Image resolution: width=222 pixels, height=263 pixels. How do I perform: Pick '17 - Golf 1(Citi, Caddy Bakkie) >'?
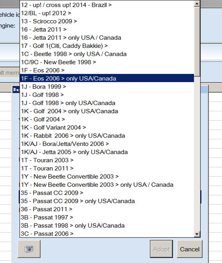(x=107, y=46)
